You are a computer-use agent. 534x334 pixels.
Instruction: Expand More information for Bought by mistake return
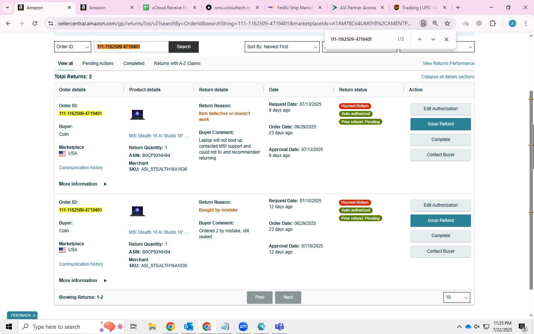[83, 281]
